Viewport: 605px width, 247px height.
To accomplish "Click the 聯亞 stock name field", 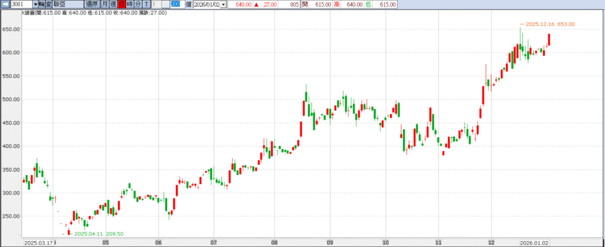I will 66,4.
